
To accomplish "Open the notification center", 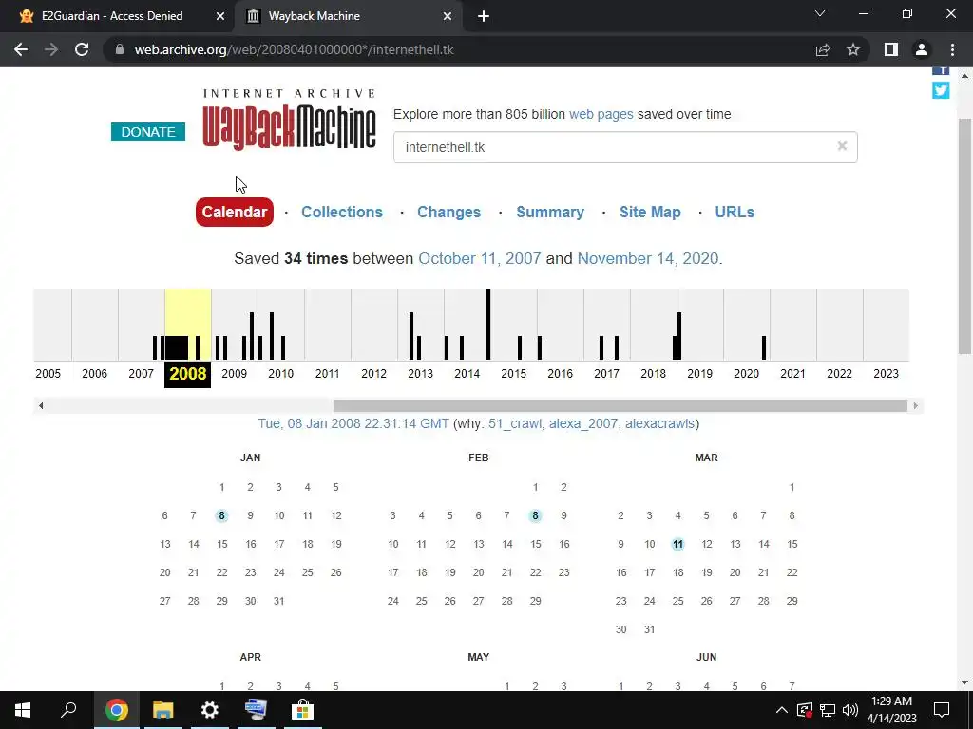I will [942, 710].
